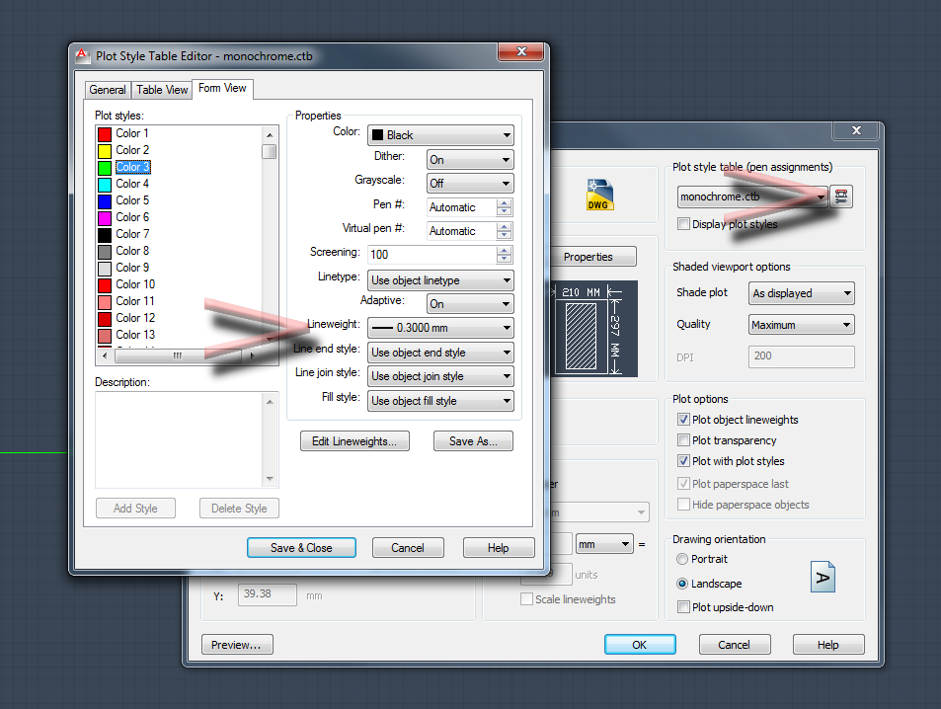Expand the Shade plot dropdown

(801, 293)
